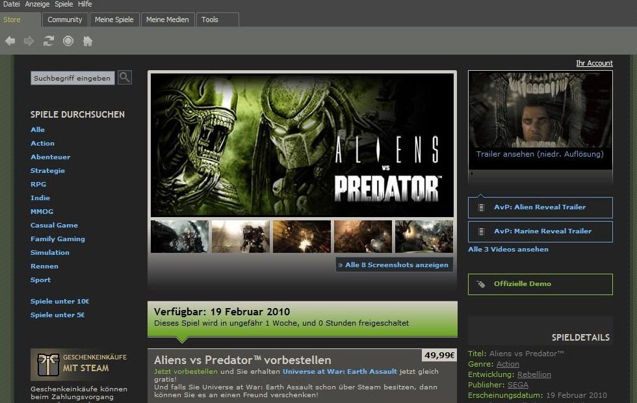Click the Aliens vs Predator vorbestellen heading

coord(242,360)
